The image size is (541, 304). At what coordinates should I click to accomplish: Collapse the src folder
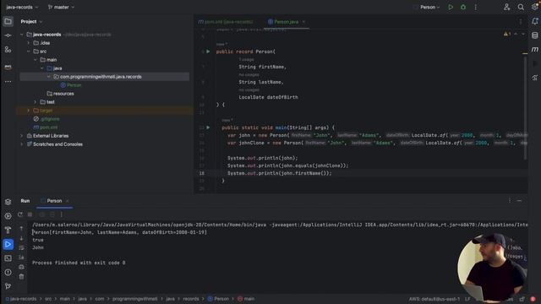pyautogui.click(x=28, y=52)
